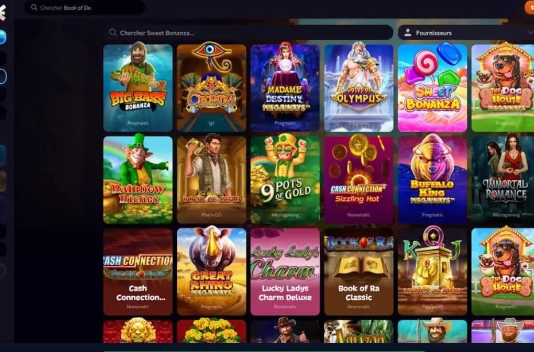Click the orange button at the top right

[529, 7]
